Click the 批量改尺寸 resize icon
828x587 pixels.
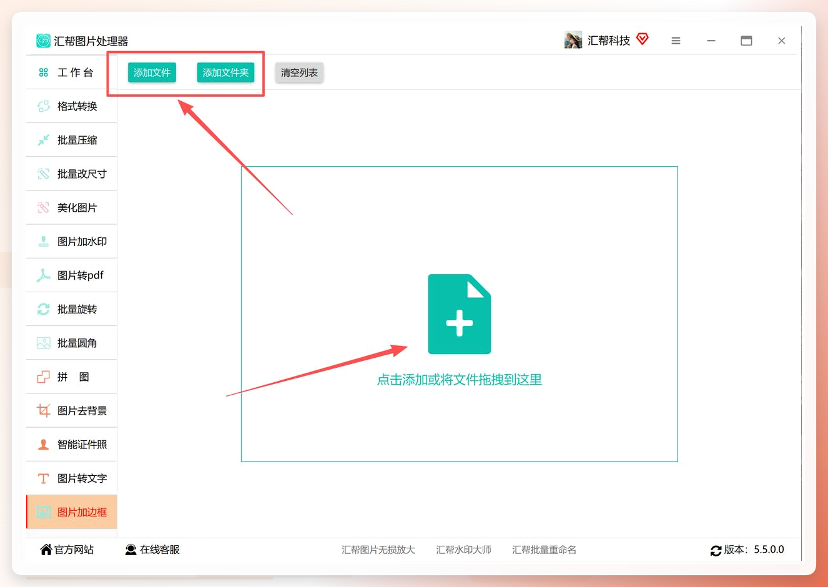43,174
